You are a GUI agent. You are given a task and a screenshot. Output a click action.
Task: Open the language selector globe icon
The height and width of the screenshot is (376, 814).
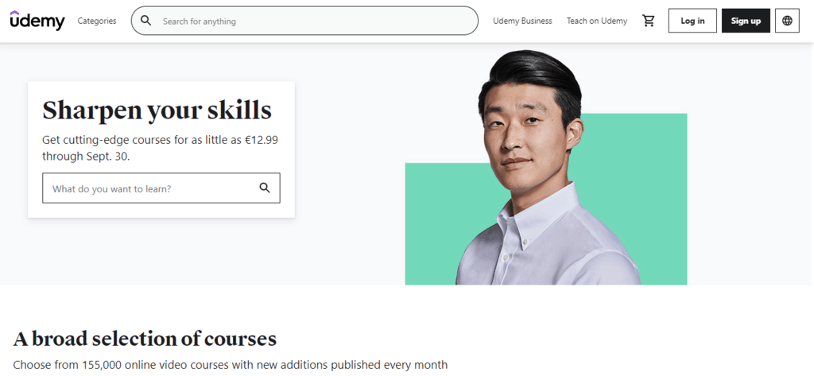(787, 21)
